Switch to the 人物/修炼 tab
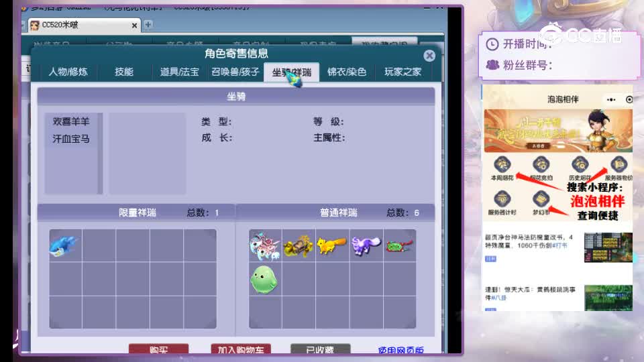644x362 pixels. (x=68, y=72)
